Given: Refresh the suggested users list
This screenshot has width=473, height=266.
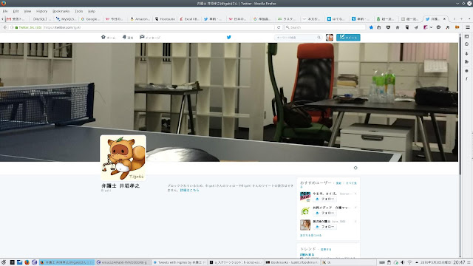Looking at the screenshot, I should (338, 183).
